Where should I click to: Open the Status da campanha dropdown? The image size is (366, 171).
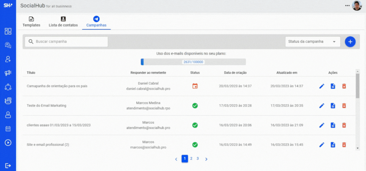(x=313, y=42)
